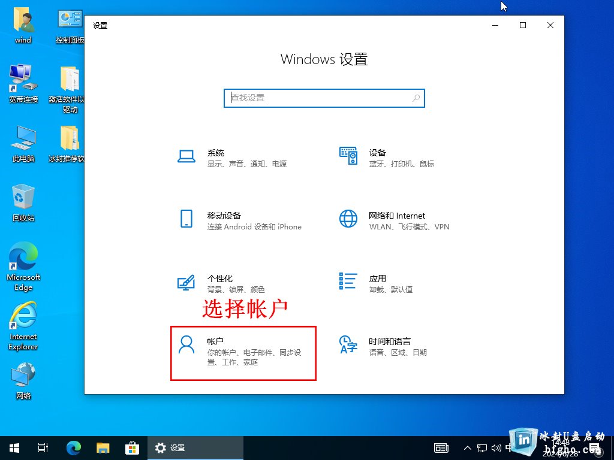Open the 系统 settings category
Image resolution: width=614 pixels, height=460 pixels.
[243, 158]
